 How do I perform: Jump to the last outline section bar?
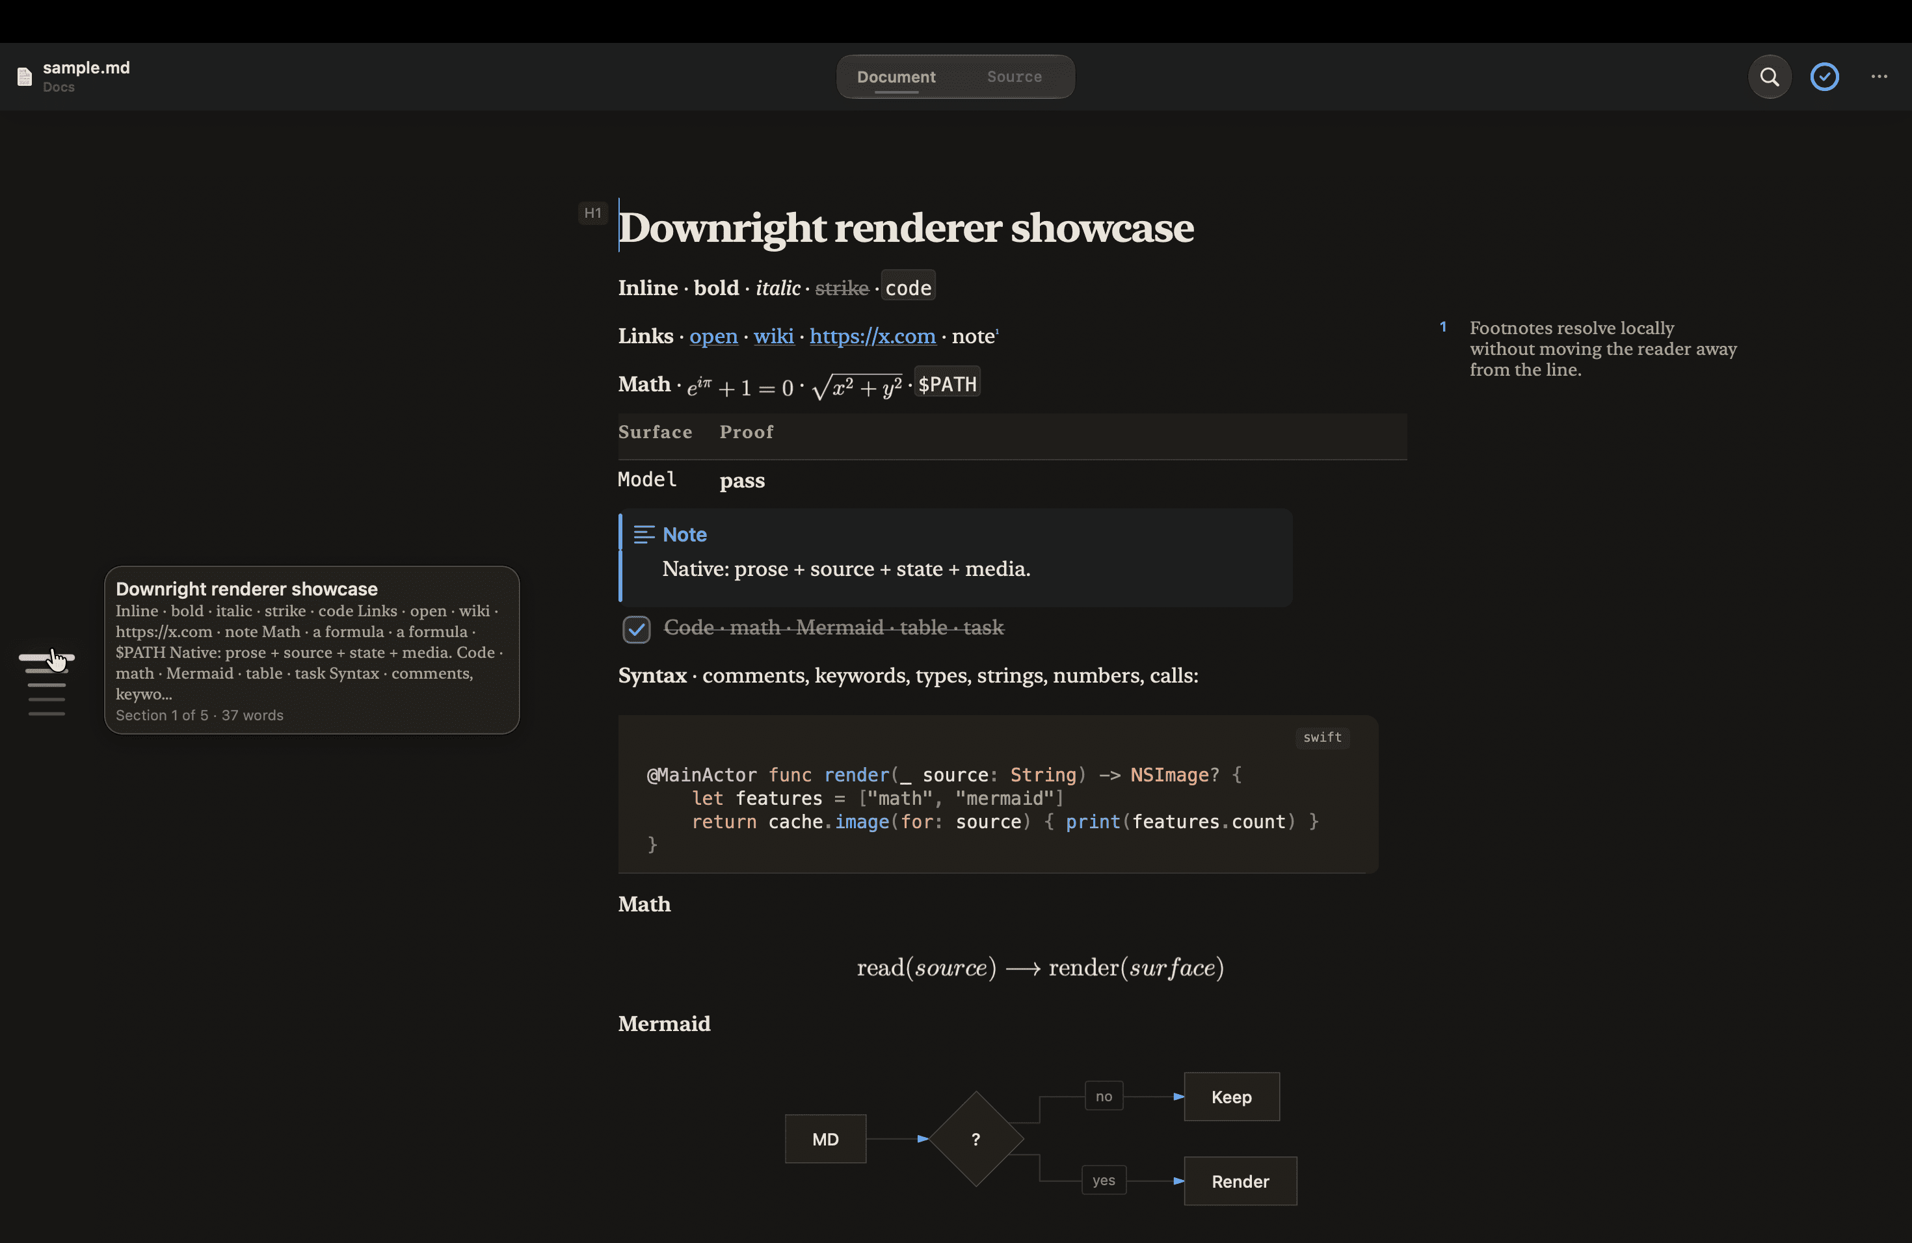point(47,713)
